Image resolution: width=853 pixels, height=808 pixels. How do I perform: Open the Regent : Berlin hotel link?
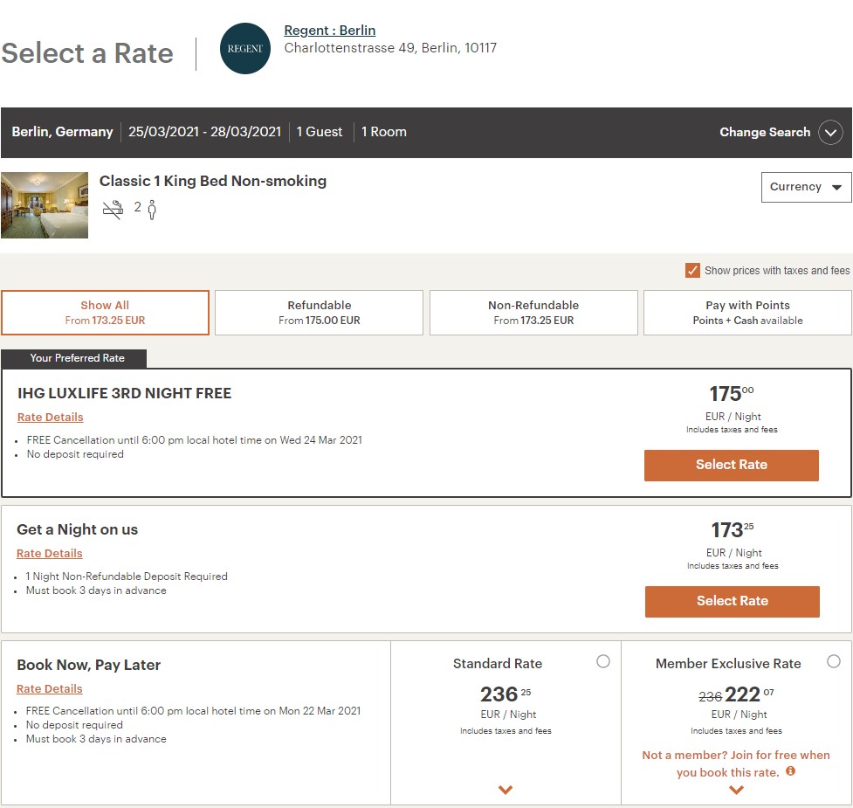[x=330, y=31]
